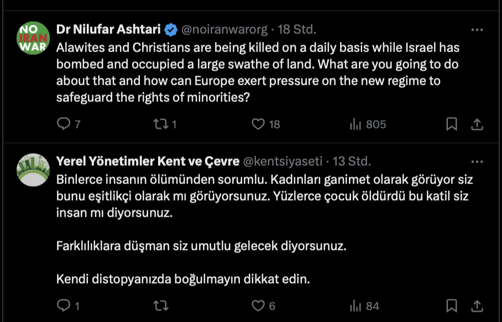Bookmark the Yerel Yönetimler tweet
The image size is (502, 322).
click(452, 305)
